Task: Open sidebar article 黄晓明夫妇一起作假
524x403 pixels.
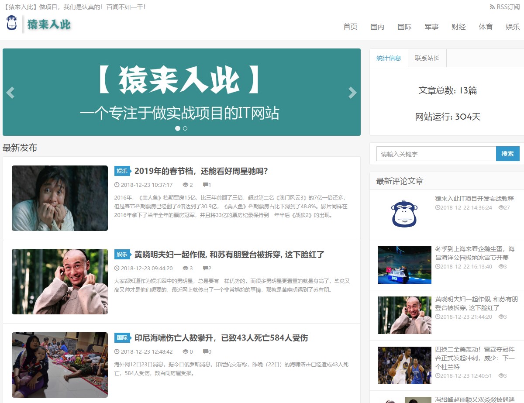Action: coord(476,303)
